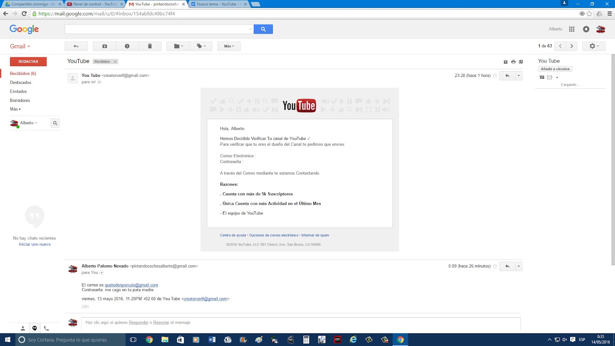615x346 pixels.
Task: Open more options for You Tube message
Action: (x=519, y=76)
